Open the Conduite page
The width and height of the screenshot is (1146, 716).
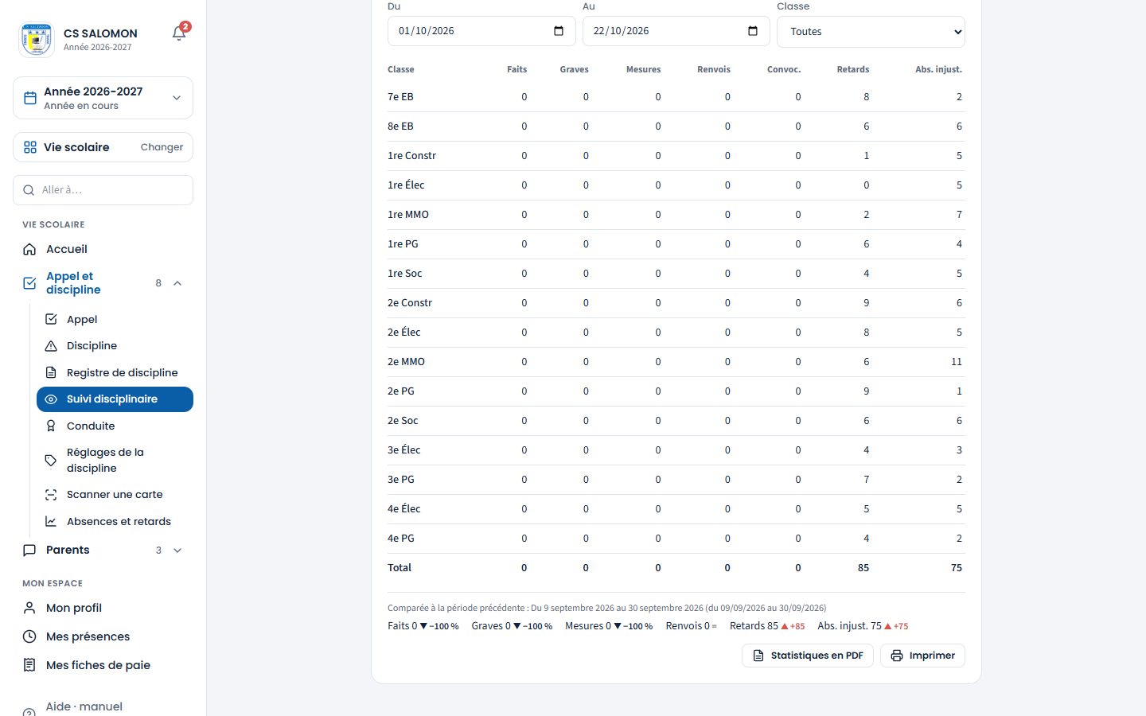click(x=115, y=426)
